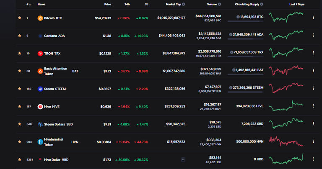
Task: Click the Cardano logo icon
Action: [x=40, y=36]
